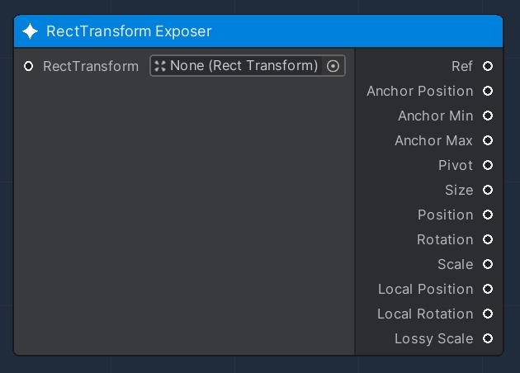Viewport: 520px width, 373px height.
Task: Click the RectTransform Exposer star icon
Action: pyautogui.click(x=31, y=31)
